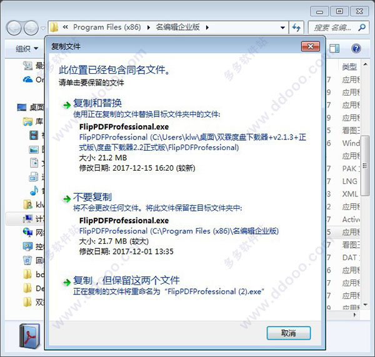375x357 pixels.
Task: Click Program Files (x86) in address bar
Action: pyautogui.click(x=107, y=28)
